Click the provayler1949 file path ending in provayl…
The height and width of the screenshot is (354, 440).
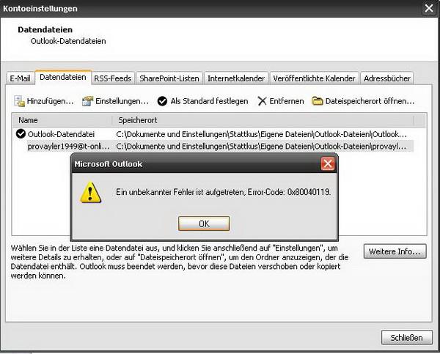[261, 146]
